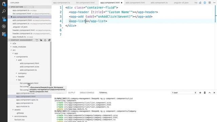The width and height of the screenshot is (217, 122).
Task: Open add.component.ts in add folder
Action: pos(28,70)
